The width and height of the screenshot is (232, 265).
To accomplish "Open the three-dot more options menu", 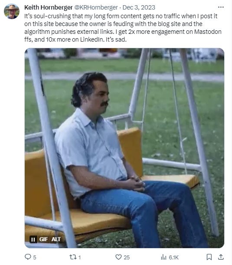I will (x=221, y=7).
